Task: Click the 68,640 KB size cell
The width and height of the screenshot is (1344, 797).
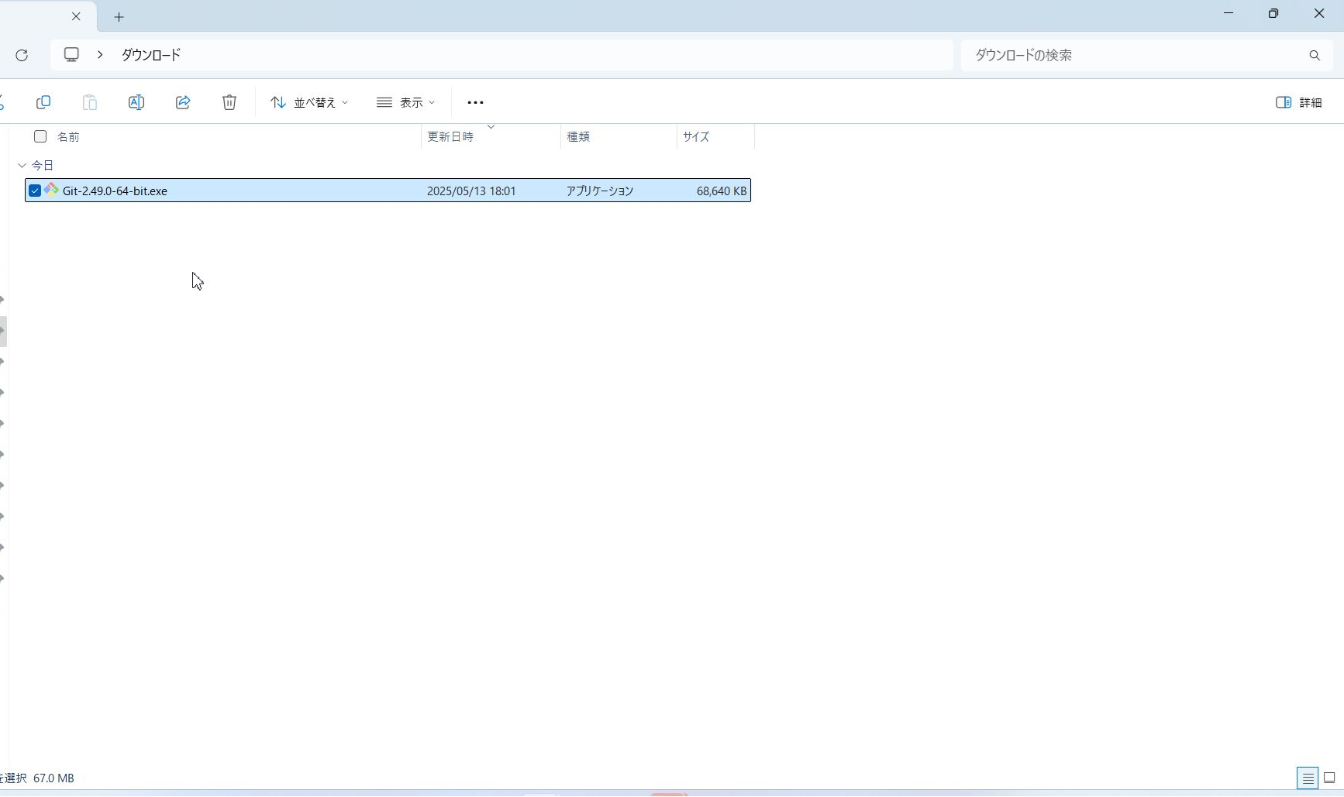Action: point(722,191)
